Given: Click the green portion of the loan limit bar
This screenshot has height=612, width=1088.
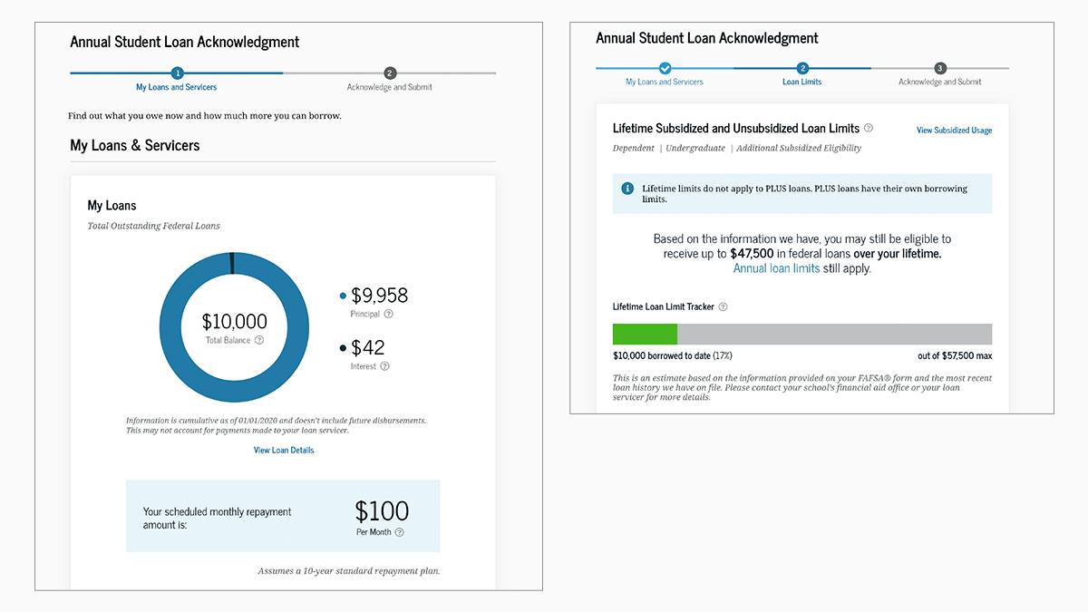Looking at the screenshot, I should pos(645,334).
